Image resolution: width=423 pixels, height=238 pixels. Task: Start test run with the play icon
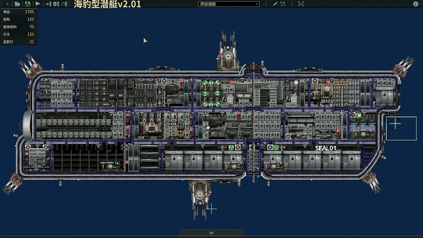(x=38, y=4)
